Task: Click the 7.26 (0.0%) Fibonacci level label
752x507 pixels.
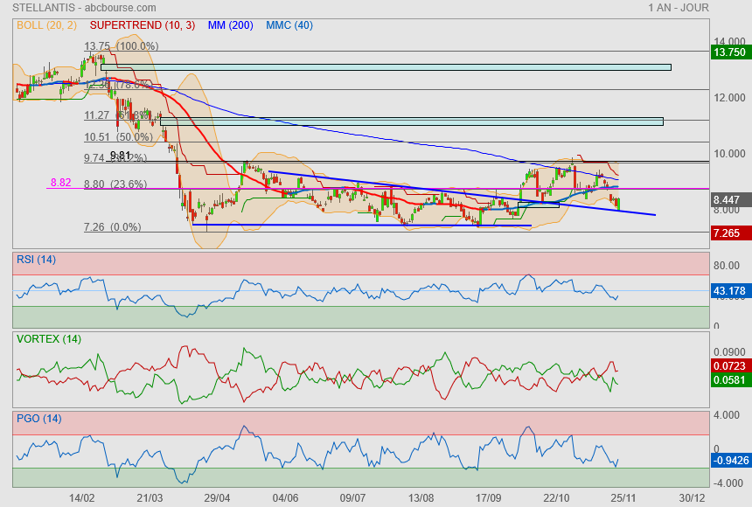Action: (x=112, y=227)
